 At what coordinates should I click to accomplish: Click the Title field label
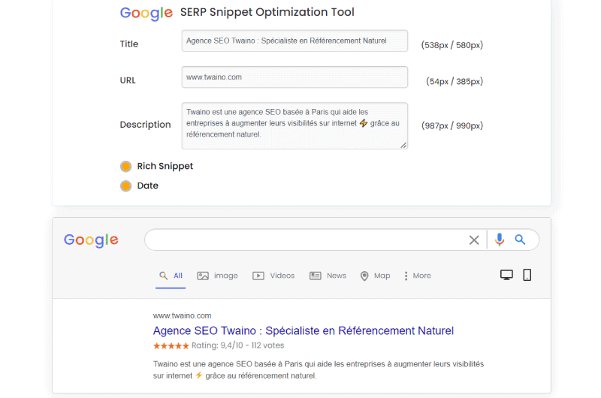[x=128, y=44]
